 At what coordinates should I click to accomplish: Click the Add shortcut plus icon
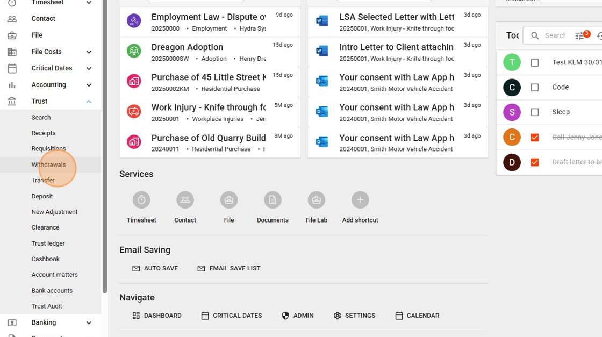point(360,200)
